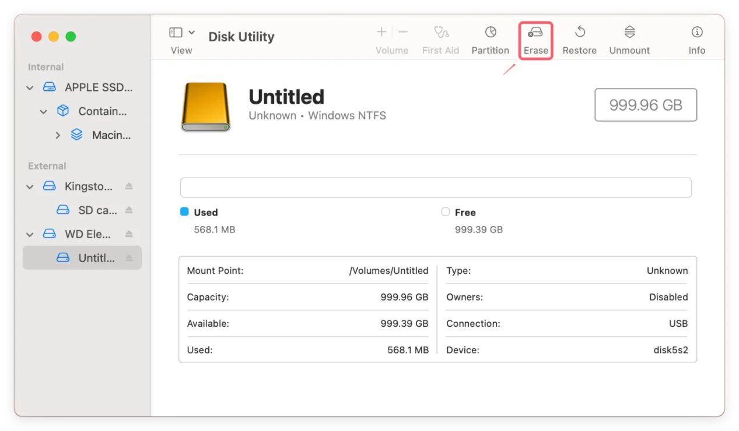
Task: Eject the SD card volume
Action: pyautogui.click(x=129, y=210)
